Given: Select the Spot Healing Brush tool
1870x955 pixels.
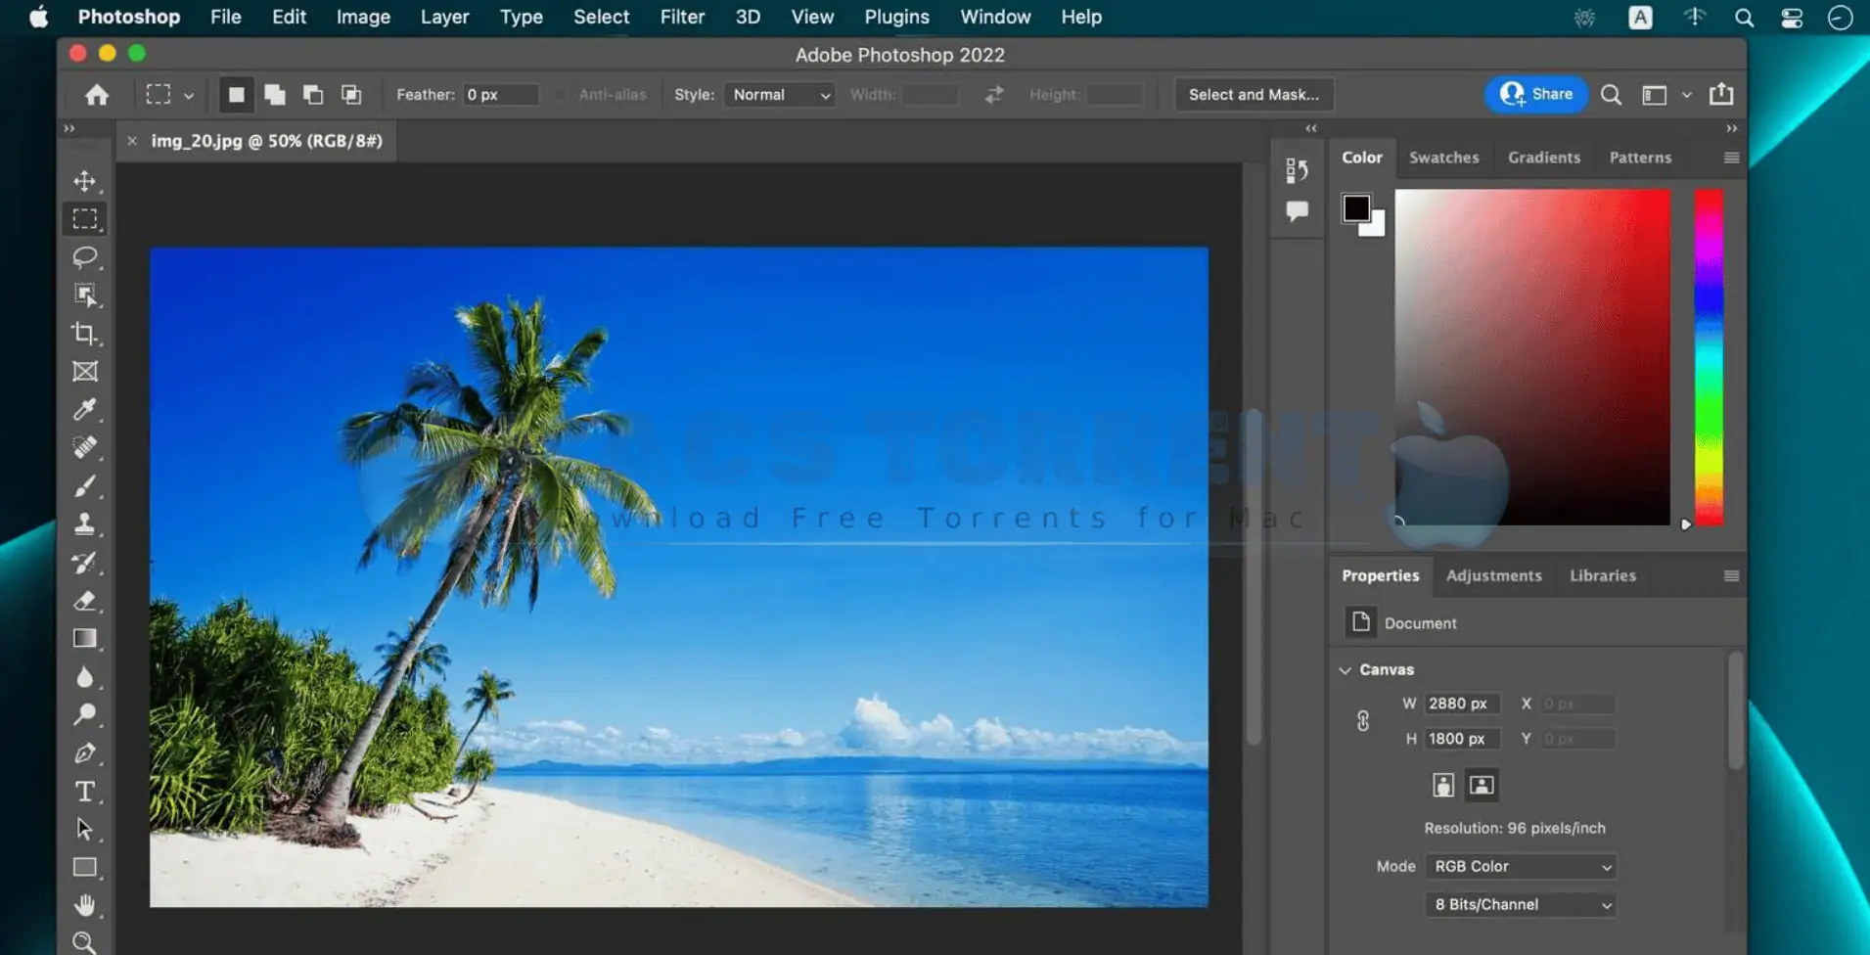Looking at the screenshot, I should coord(85,447).
